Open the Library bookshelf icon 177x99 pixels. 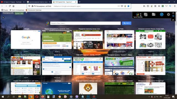(144, 6)
